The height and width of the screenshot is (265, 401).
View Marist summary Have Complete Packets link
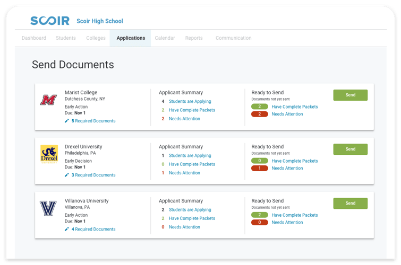pos(192,110)
